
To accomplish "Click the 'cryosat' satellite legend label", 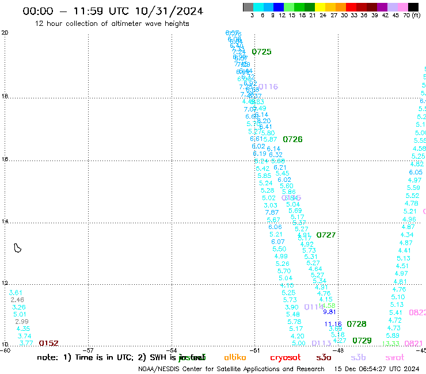I will (x=286, y=358).
